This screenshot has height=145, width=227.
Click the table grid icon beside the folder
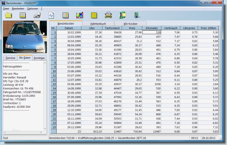pyautogui.click(x=23, y=15)
